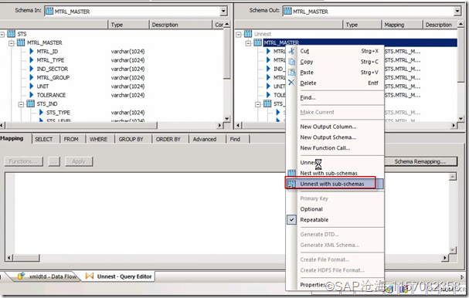Click the Unnest Query Editor tab icon
Image resolution: width=469 pixels, height=298 pixels.
point(89,276)
